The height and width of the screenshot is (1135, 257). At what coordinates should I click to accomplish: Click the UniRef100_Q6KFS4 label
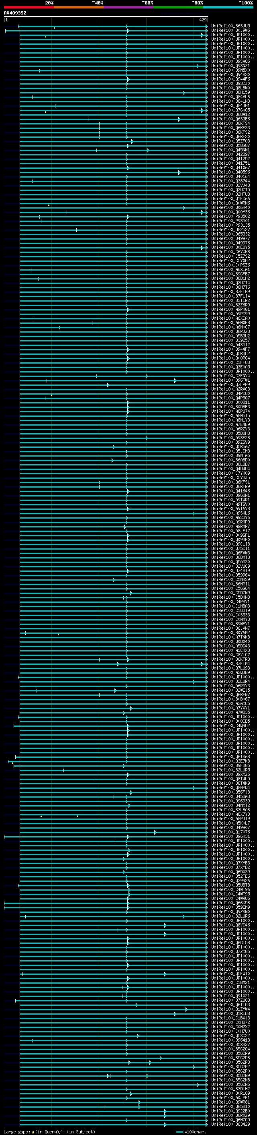pos(230,123)
